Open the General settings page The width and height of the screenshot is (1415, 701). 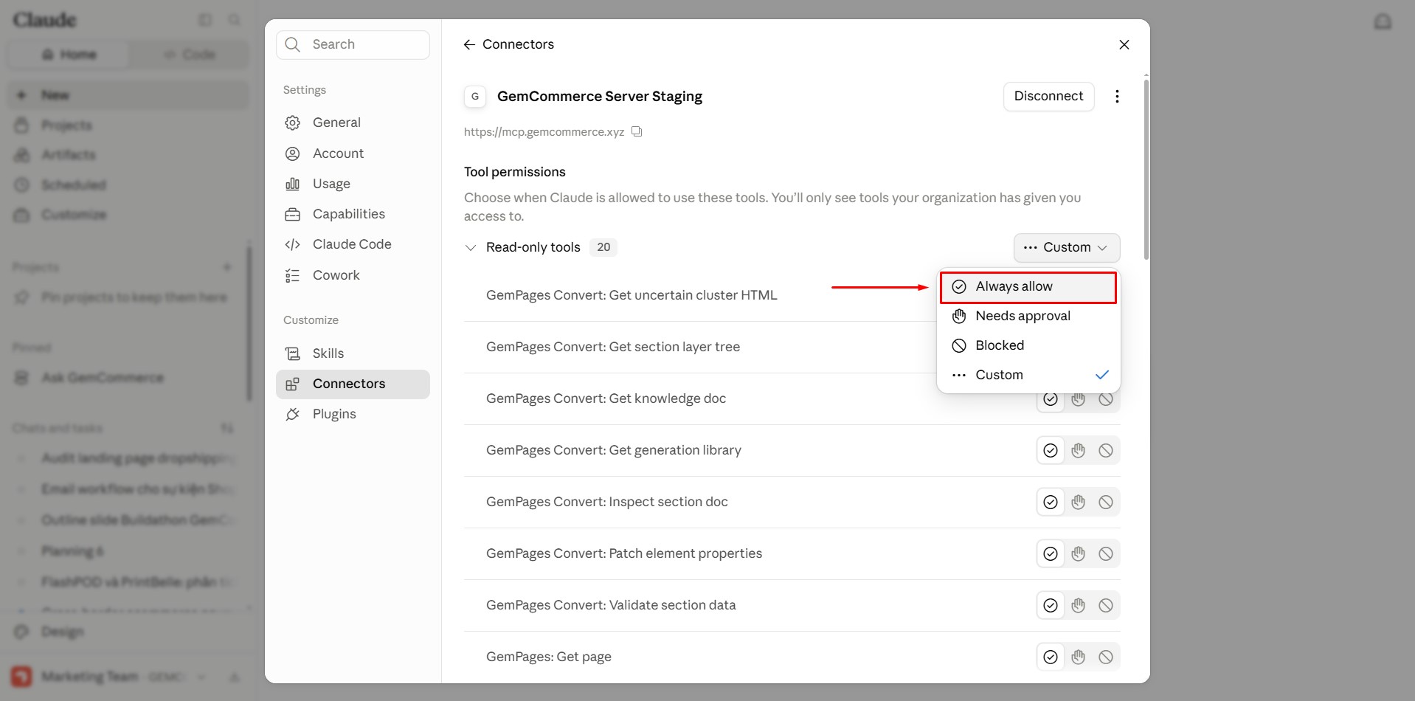click(353, 122)
